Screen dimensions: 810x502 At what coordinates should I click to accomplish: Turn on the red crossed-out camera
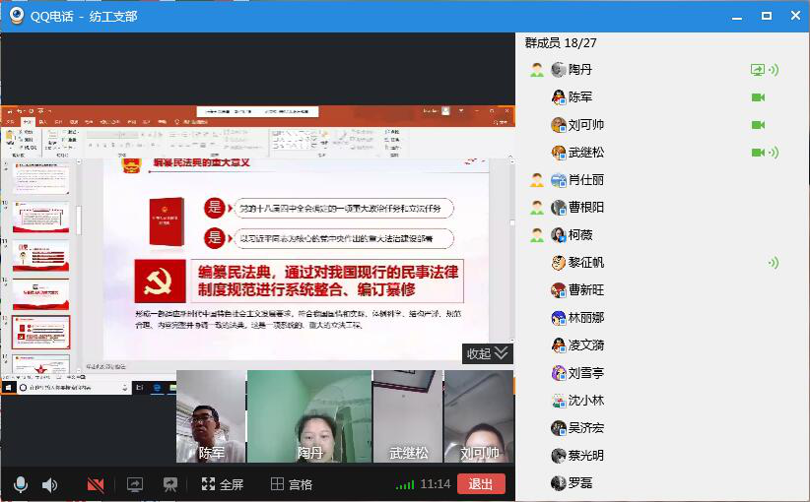(x=96, y=484)
